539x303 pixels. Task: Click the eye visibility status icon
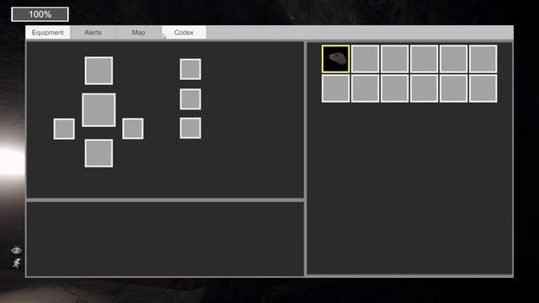point(16,251)
